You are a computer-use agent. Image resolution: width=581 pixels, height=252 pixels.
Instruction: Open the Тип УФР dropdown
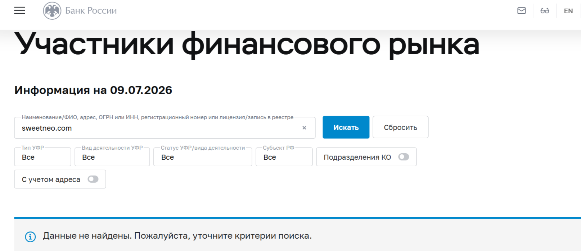click(42, 157)
